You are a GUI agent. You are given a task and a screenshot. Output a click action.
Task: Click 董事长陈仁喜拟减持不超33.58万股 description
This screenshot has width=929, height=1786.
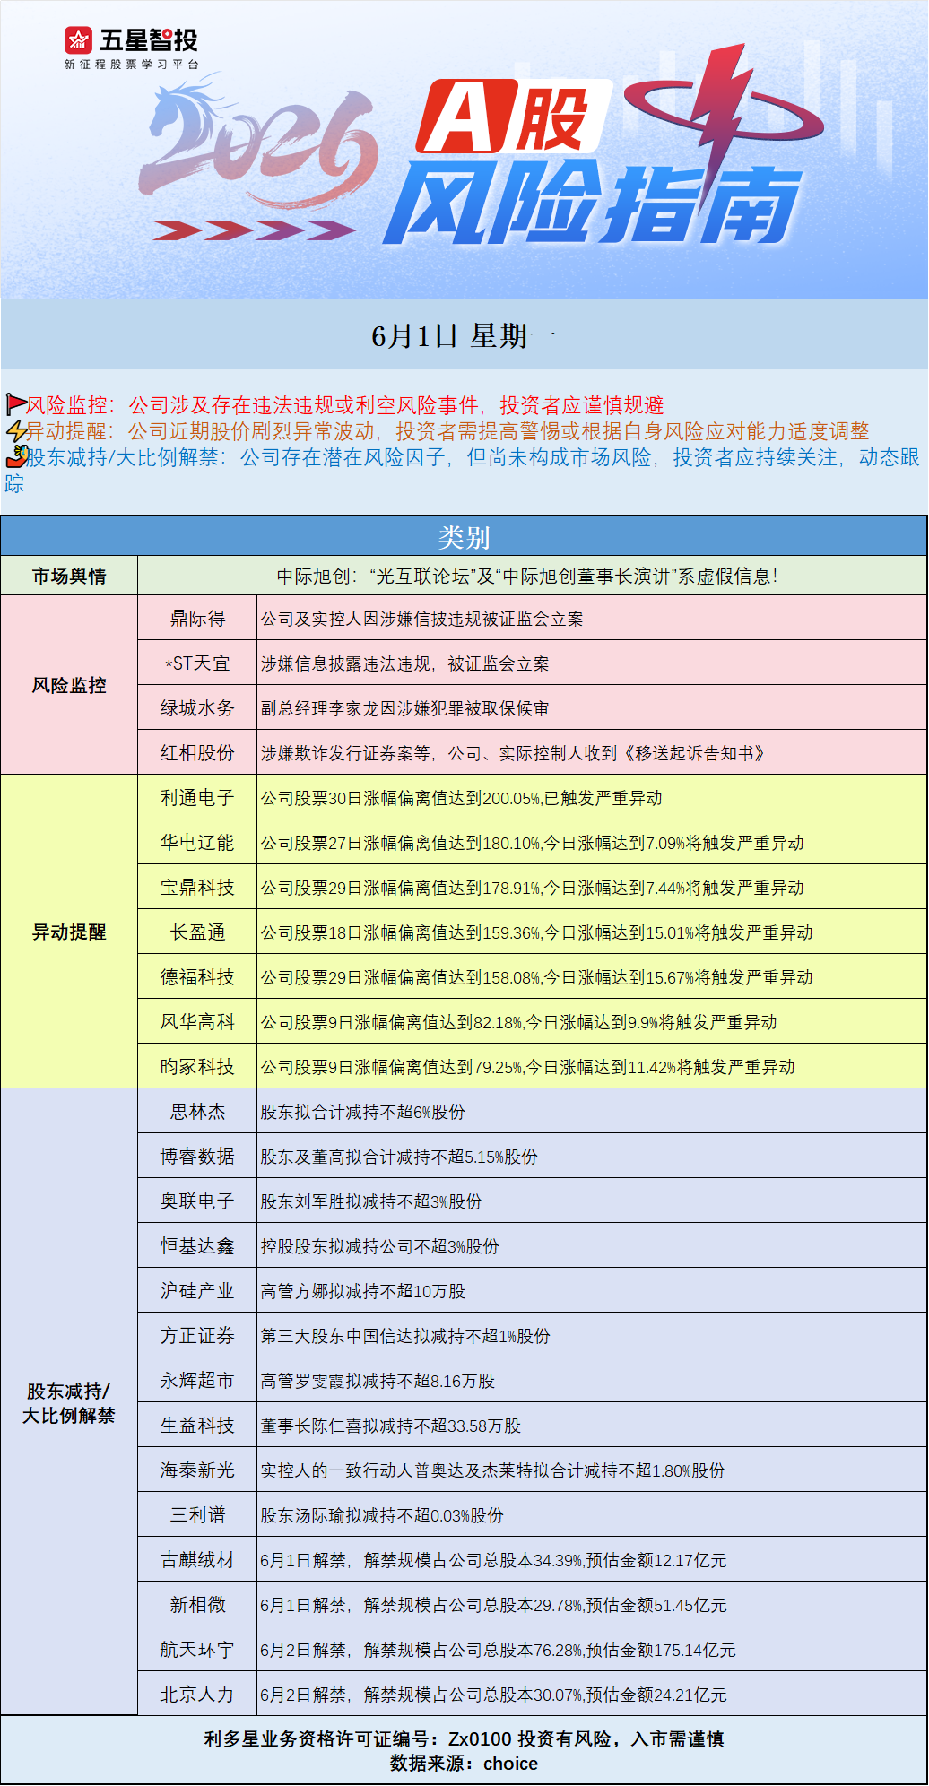390,1426
